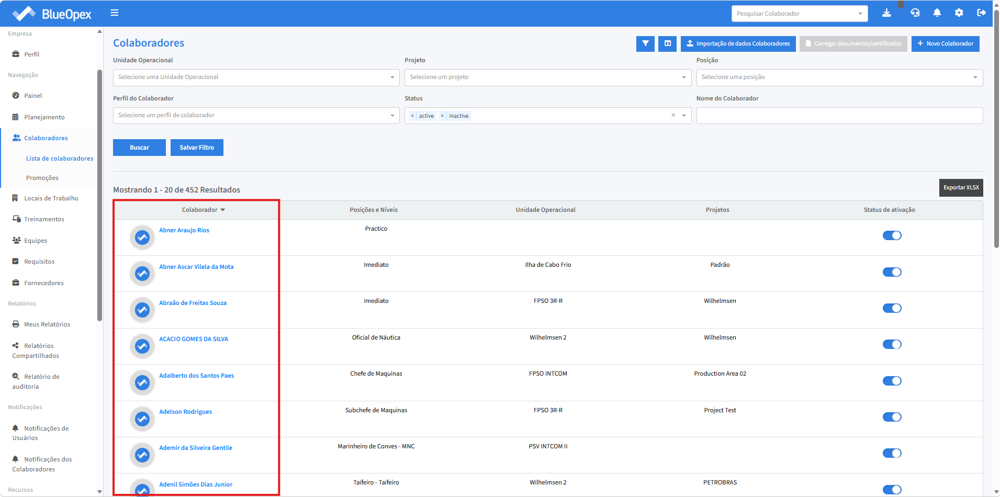Expand the Status dropdown arrow

tap(684, 116)
